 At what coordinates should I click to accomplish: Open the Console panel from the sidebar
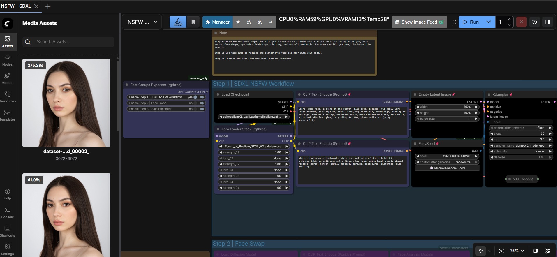pos(7,213)
